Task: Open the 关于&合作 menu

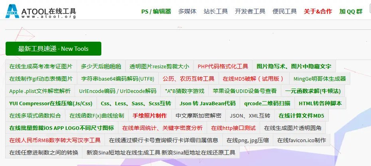Action: click(318, 11)
